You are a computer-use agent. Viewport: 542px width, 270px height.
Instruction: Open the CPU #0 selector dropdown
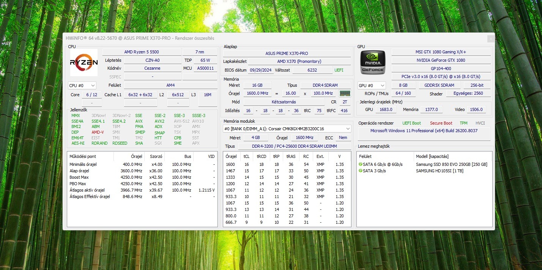pos(82,86)
